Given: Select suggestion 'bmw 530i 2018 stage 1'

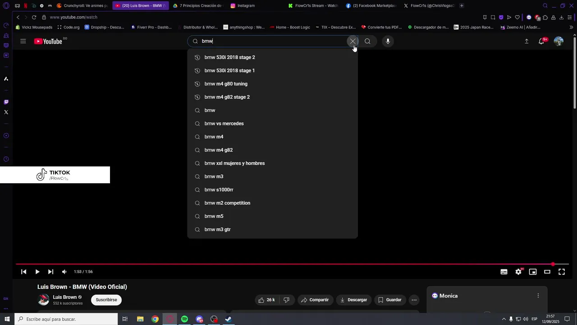Looking at the screenshot, I should [x=272, y=70].
